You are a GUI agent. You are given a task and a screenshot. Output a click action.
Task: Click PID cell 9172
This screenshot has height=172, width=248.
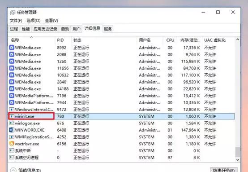click(62, 110)
